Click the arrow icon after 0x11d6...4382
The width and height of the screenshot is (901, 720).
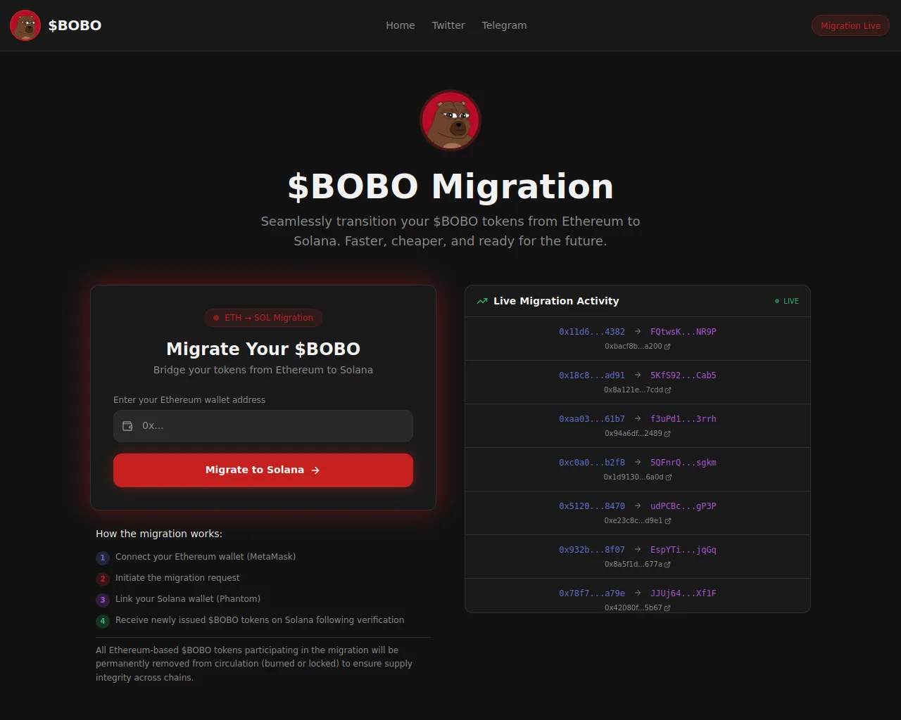[x=638, y=331]
